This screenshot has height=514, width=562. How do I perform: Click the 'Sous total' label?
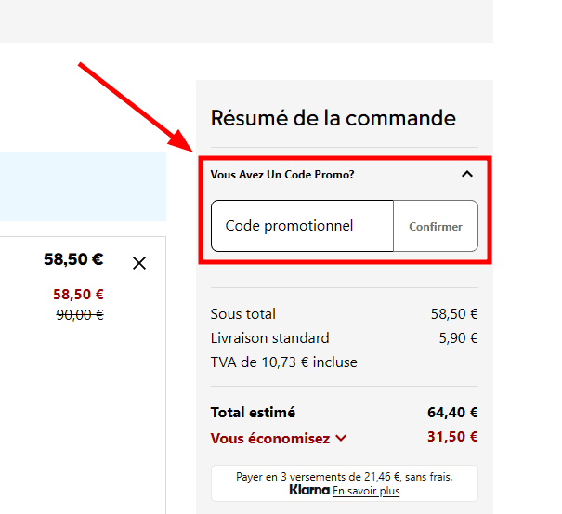243,314
